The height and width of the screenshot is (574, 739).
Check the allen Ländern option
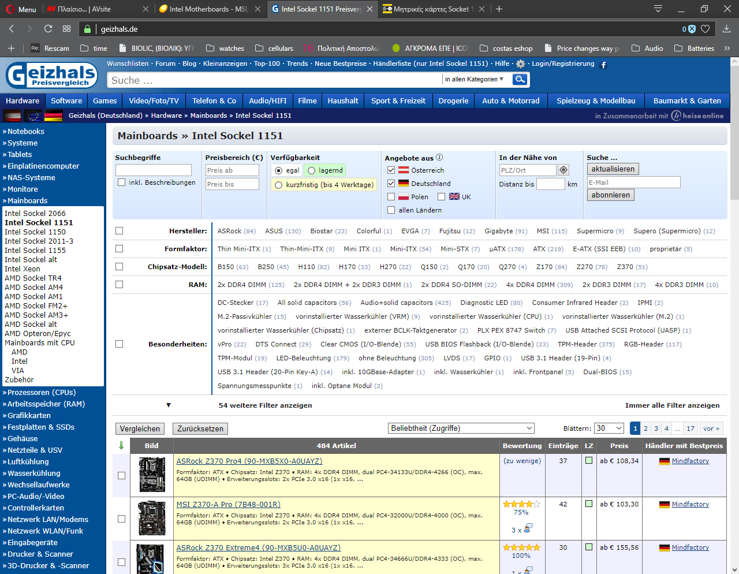391,210
